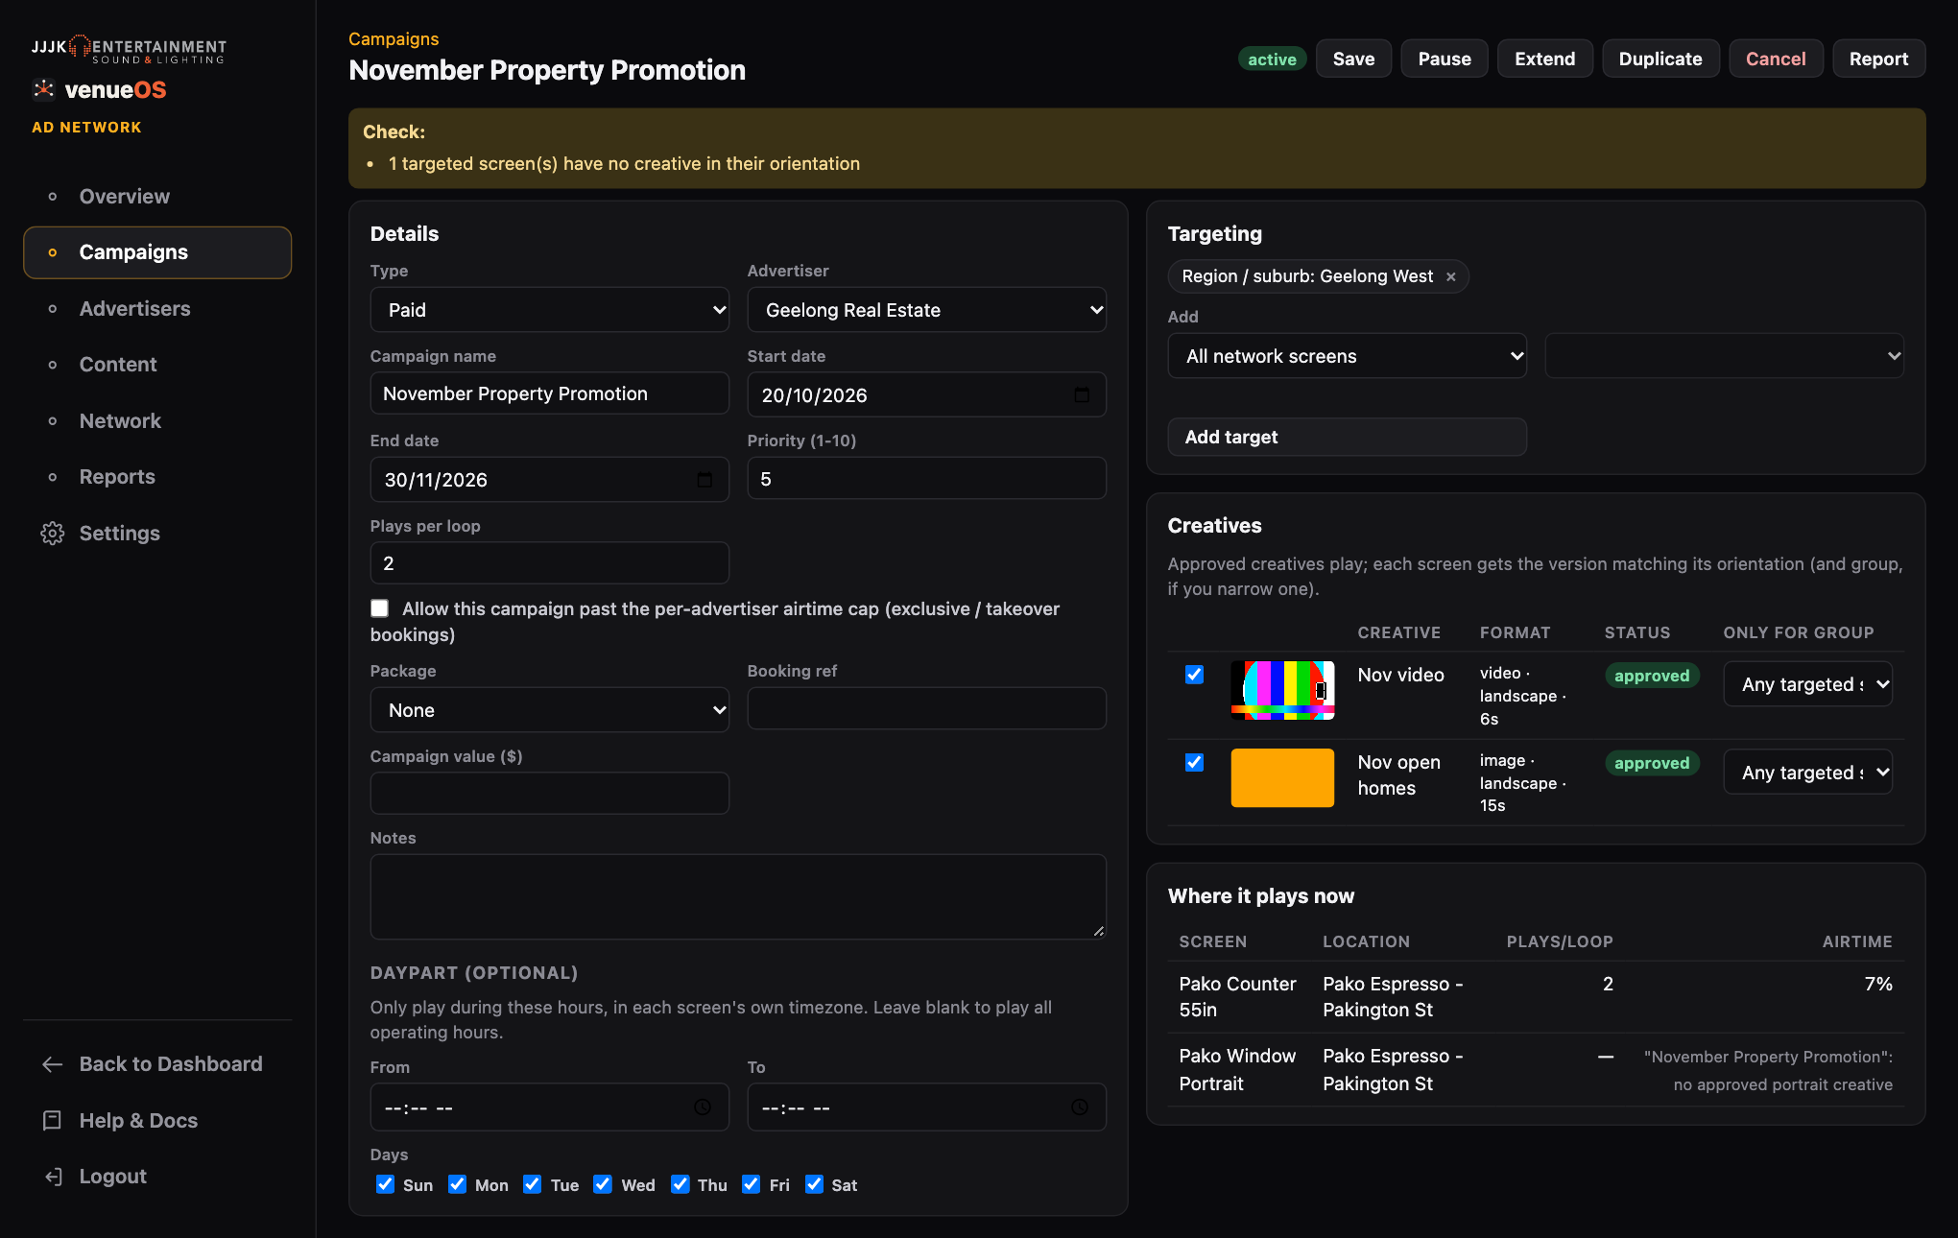Screen dimensions: 1958x1238
Task: Click the Add target button
Action: pyautogui.click(x=1347, y=437)
